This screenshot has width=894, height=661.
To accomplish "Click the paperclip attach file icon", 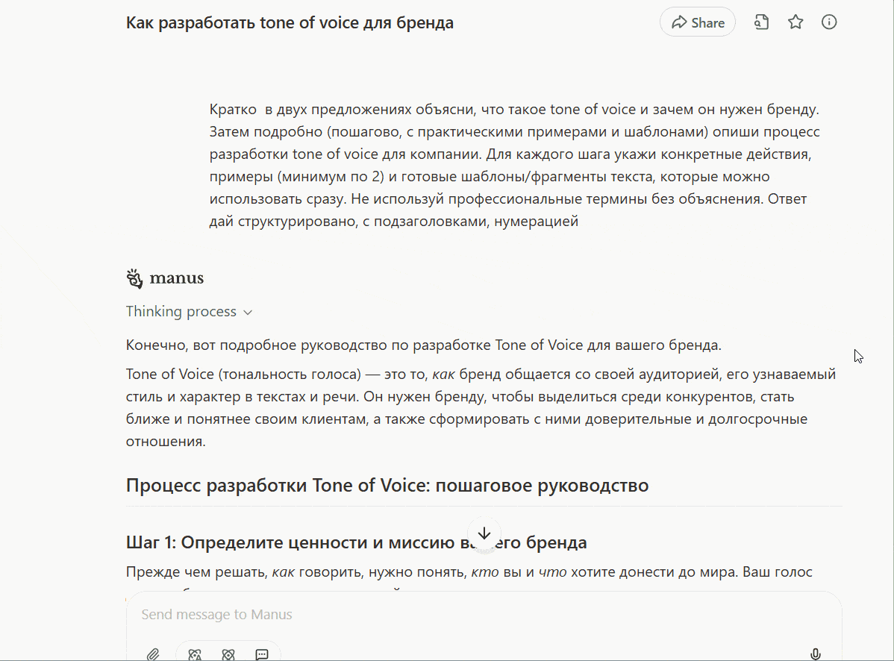I will coord(153,654).
